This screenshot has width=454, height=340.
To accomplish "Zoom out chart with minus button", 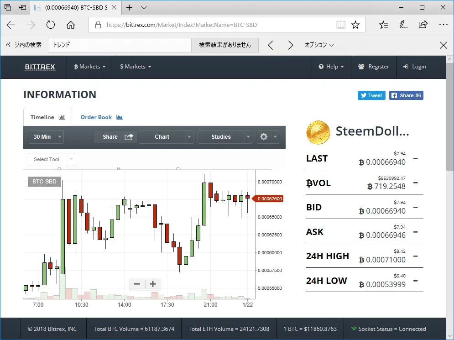I will pyautogui.click(x=137, y=284).
